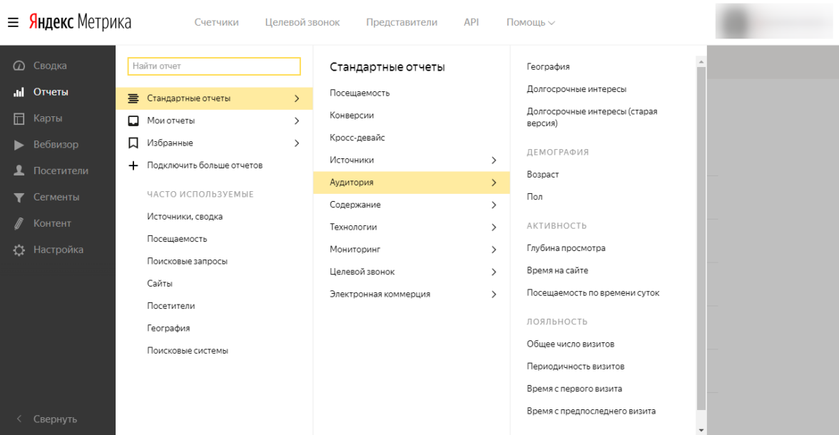Select the Карты icon in sidebar
The width and height of the screenshot is (839, 435).
coord(19,118)
